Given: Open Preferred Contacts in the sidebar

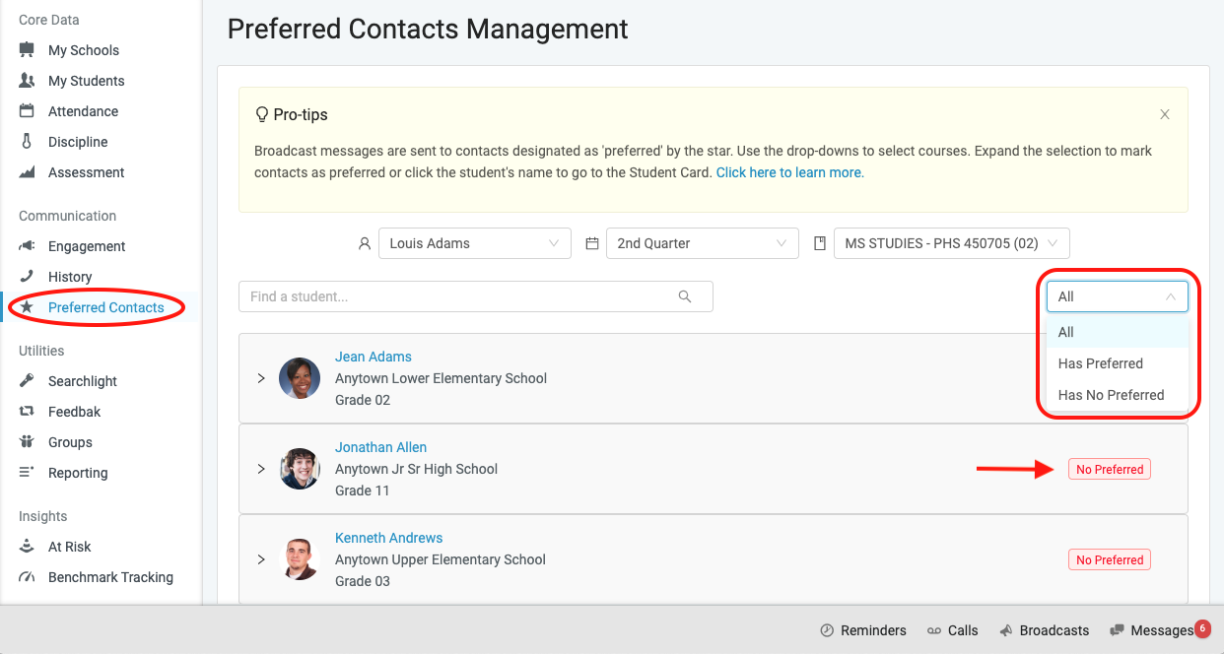Looking at the screenshot, I should [x=105, y=307].
